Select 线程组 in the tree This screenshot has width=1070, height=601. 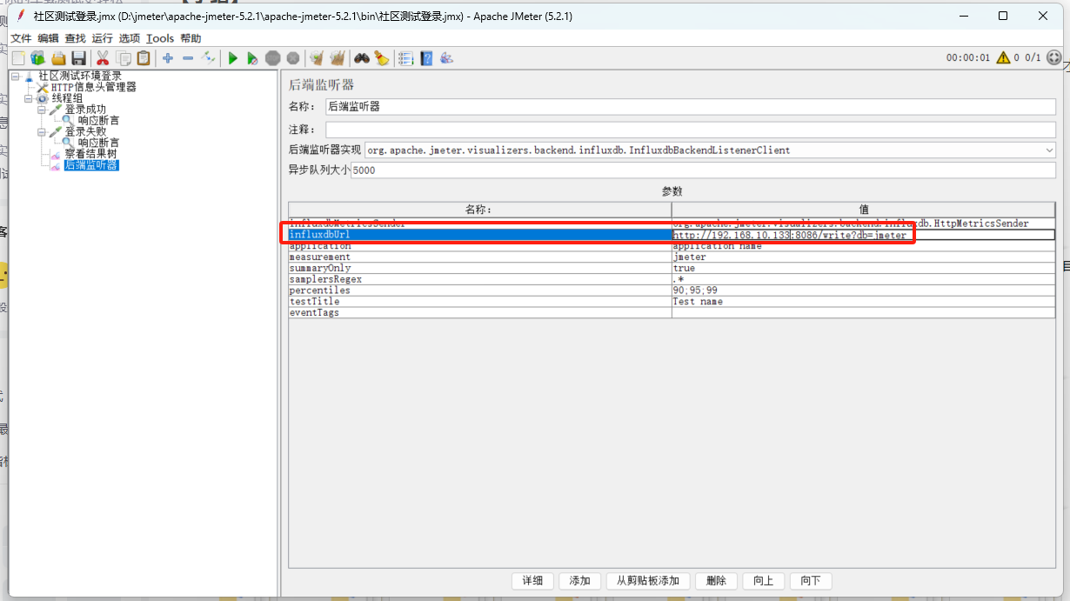click(67, 98)
